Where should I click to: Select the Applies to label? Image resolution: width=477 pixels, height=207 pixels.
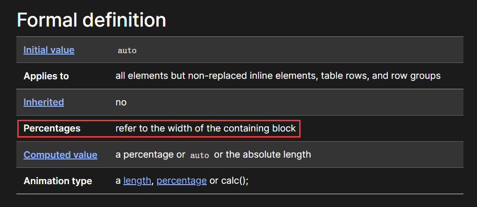(46, 76)
